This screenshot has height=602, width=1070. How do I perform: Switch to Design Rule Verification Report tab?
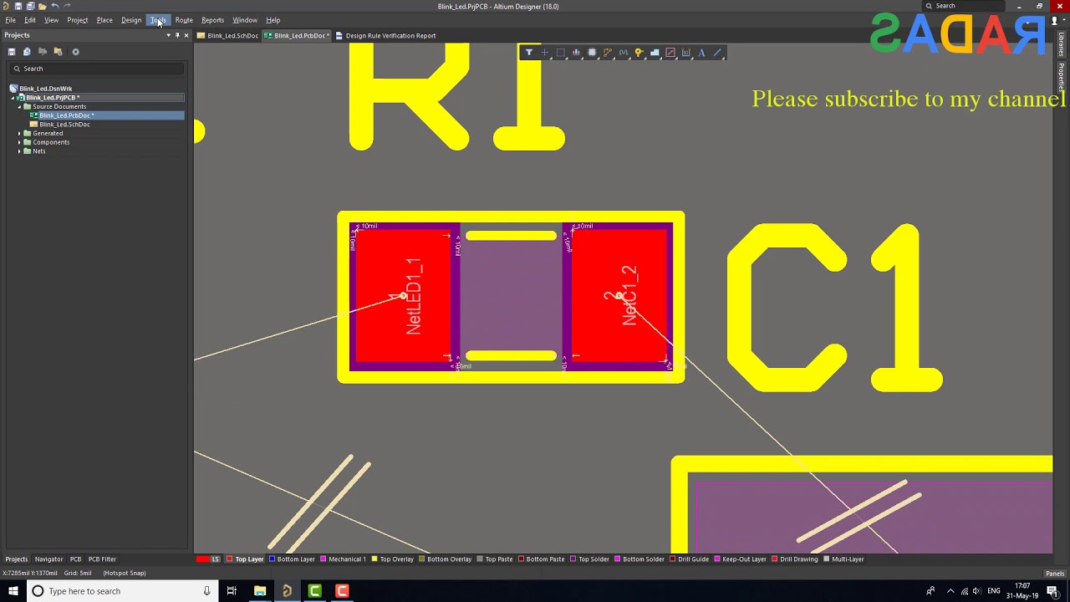(x=385, y=36)
